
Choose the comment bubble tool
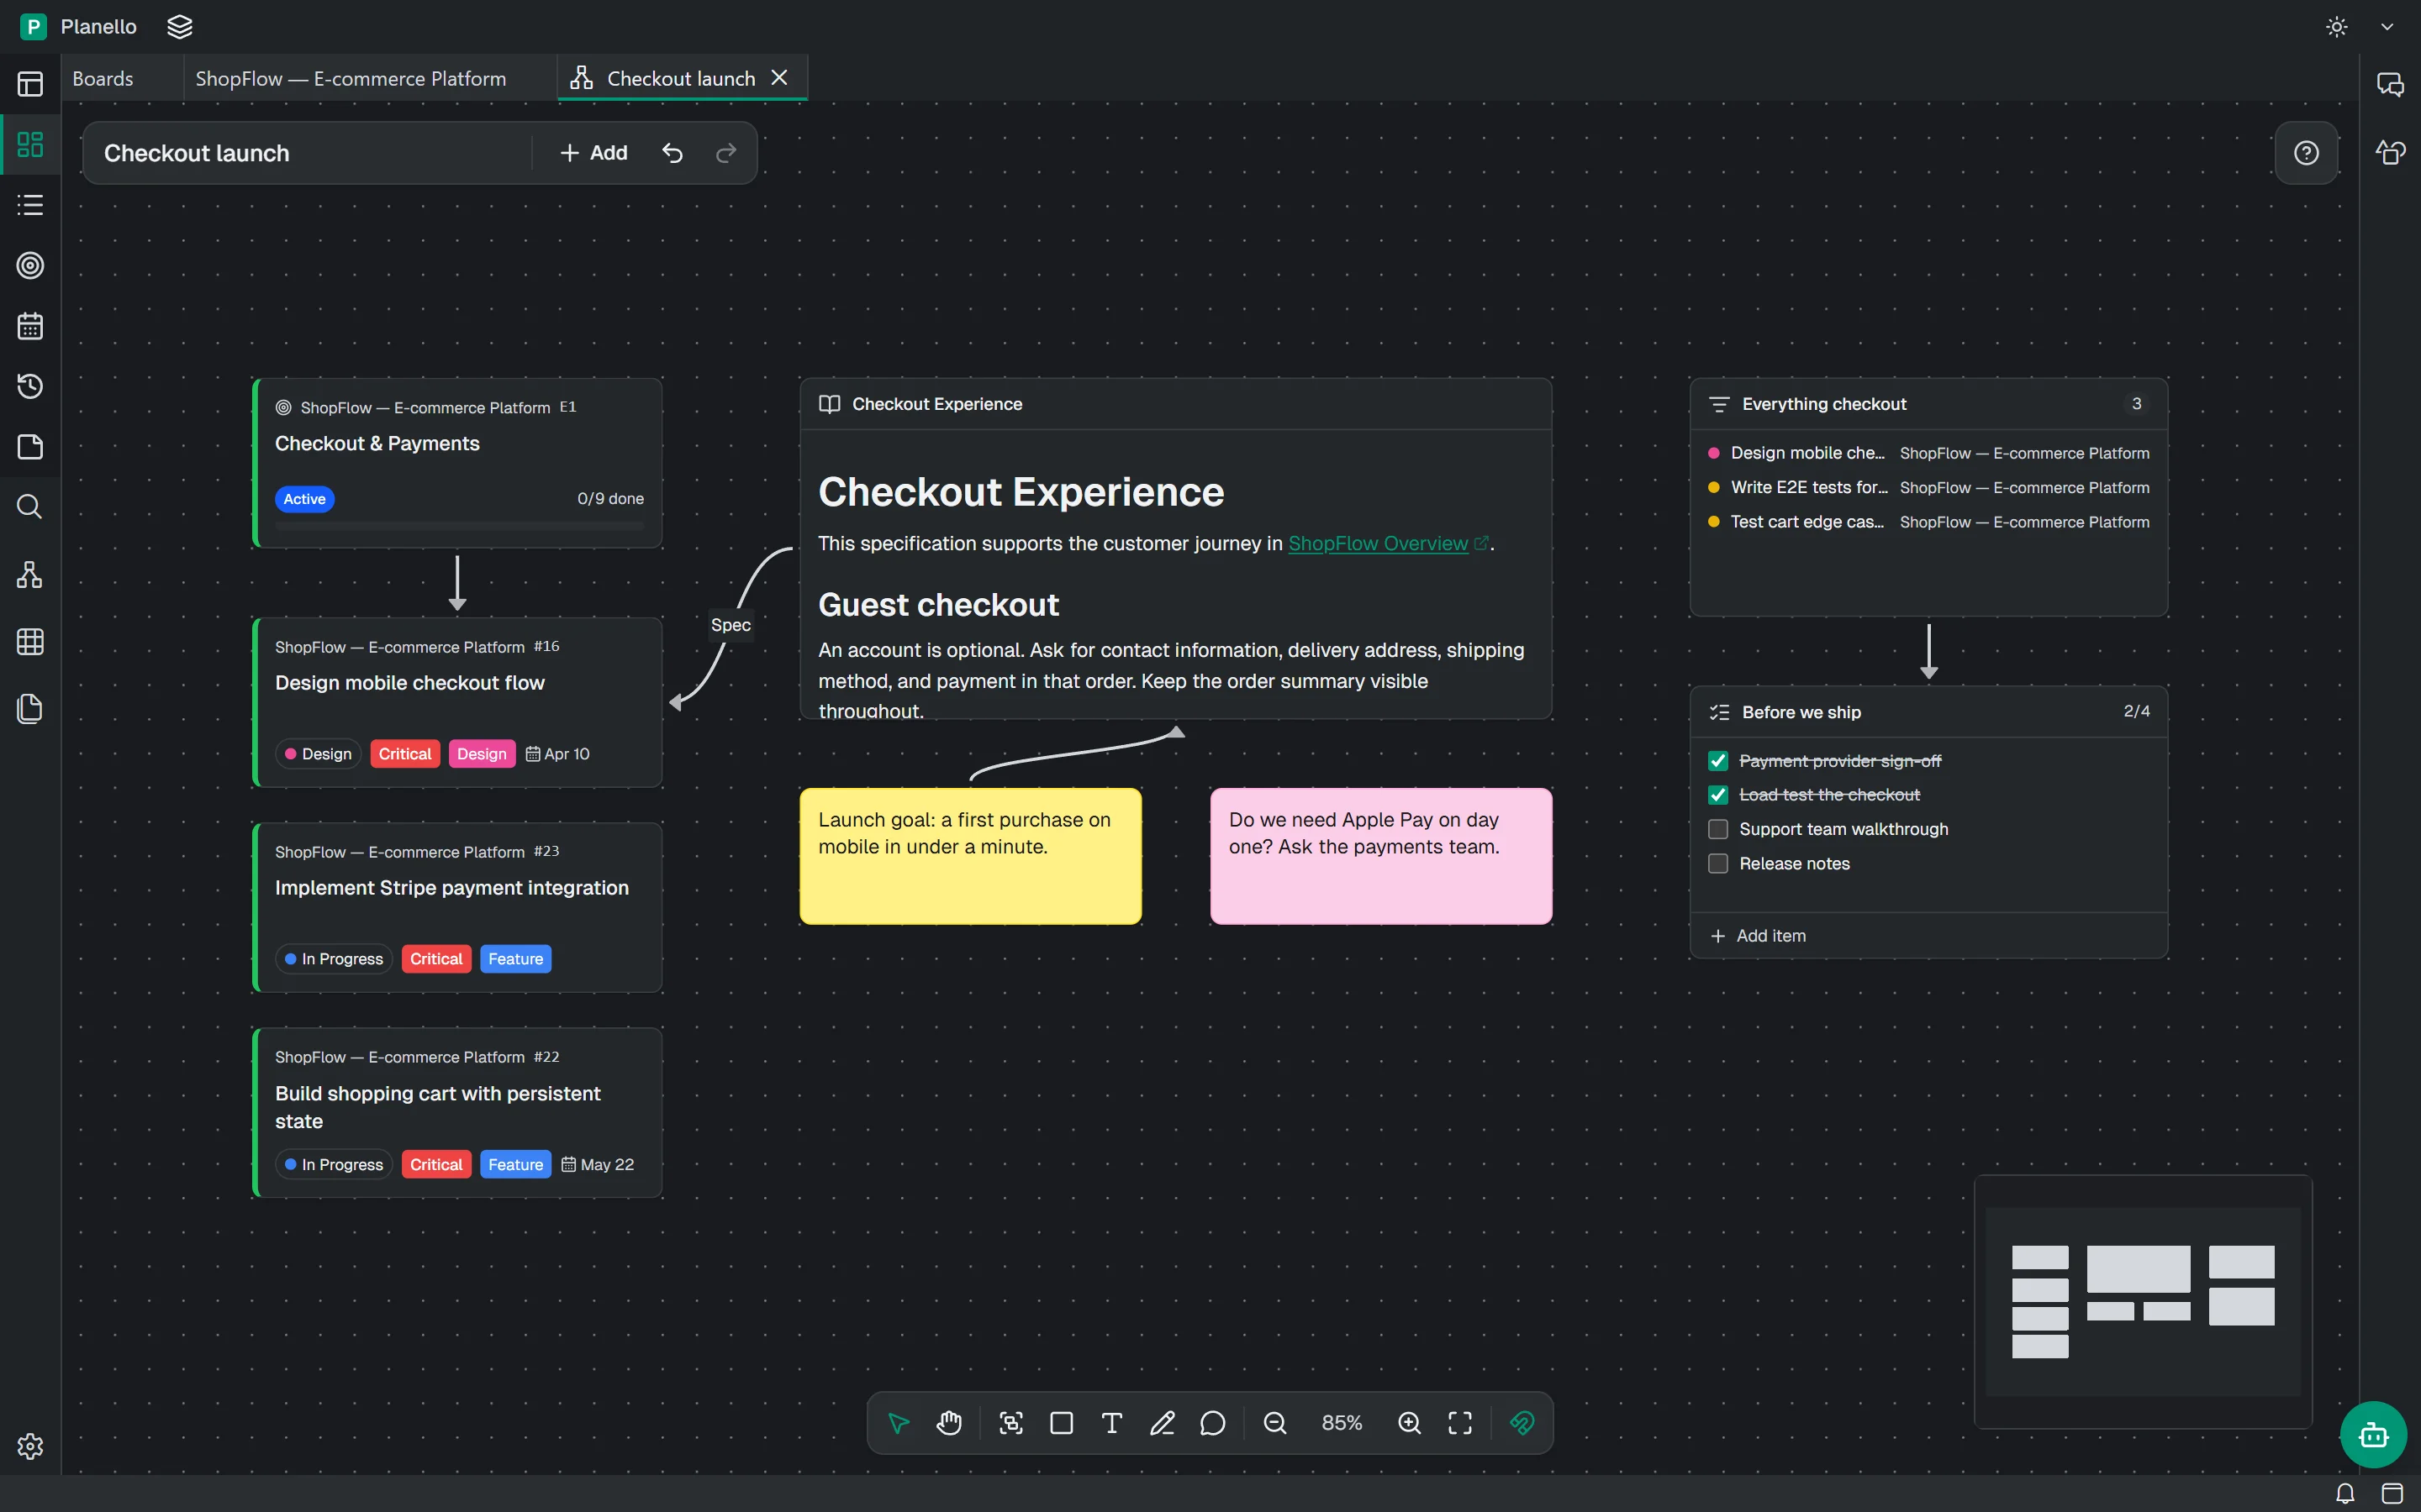click(x=1212, y=1422)
